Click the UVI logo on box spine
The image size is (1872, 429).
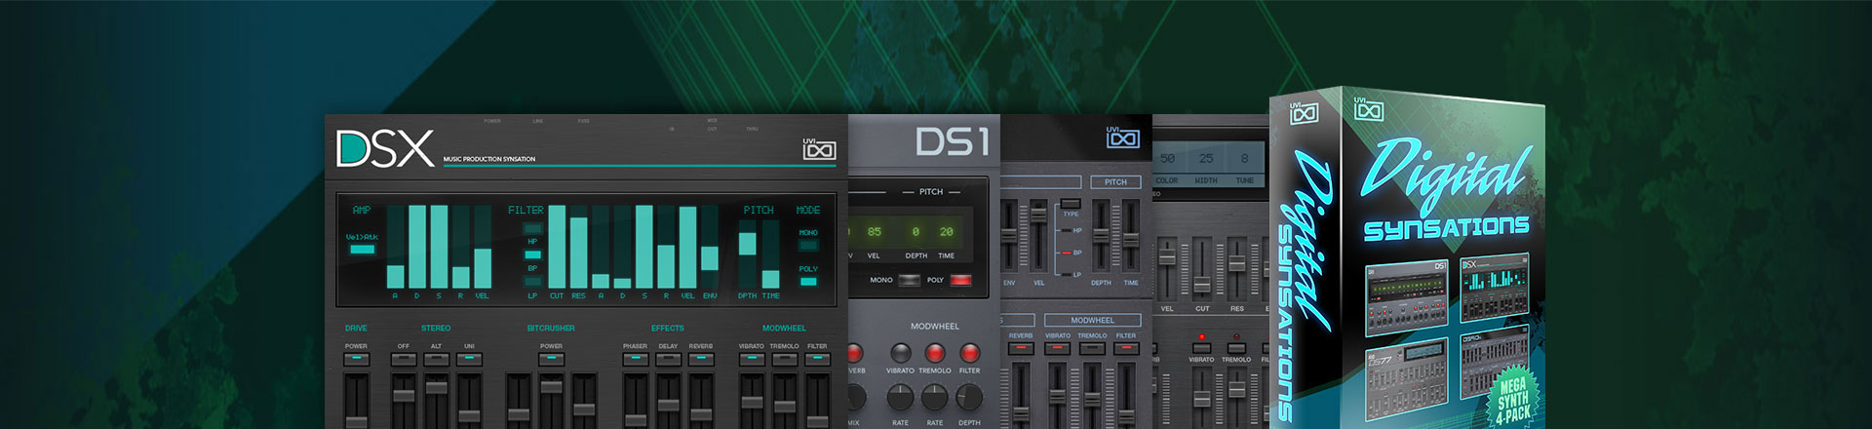click(1305, 113)
